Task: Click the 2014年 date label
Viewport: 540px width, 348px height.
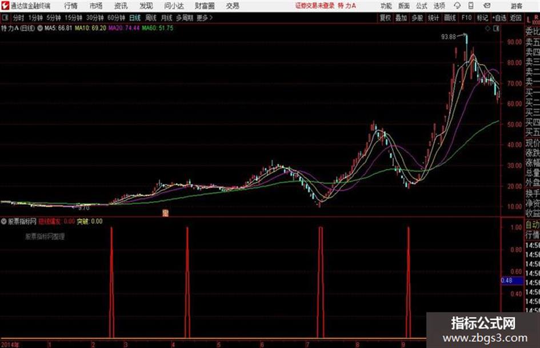Action: click(x=10, y=345)
